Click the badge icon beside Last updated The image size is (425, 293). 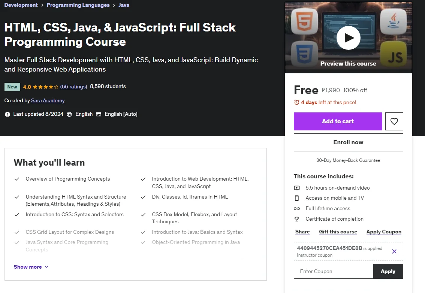(7, 114)
